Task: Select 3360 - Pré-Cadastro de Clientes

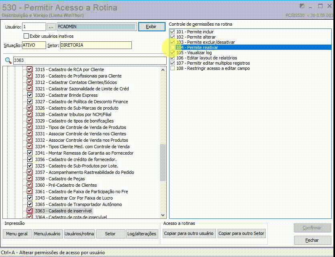Action: click(66, 185)
